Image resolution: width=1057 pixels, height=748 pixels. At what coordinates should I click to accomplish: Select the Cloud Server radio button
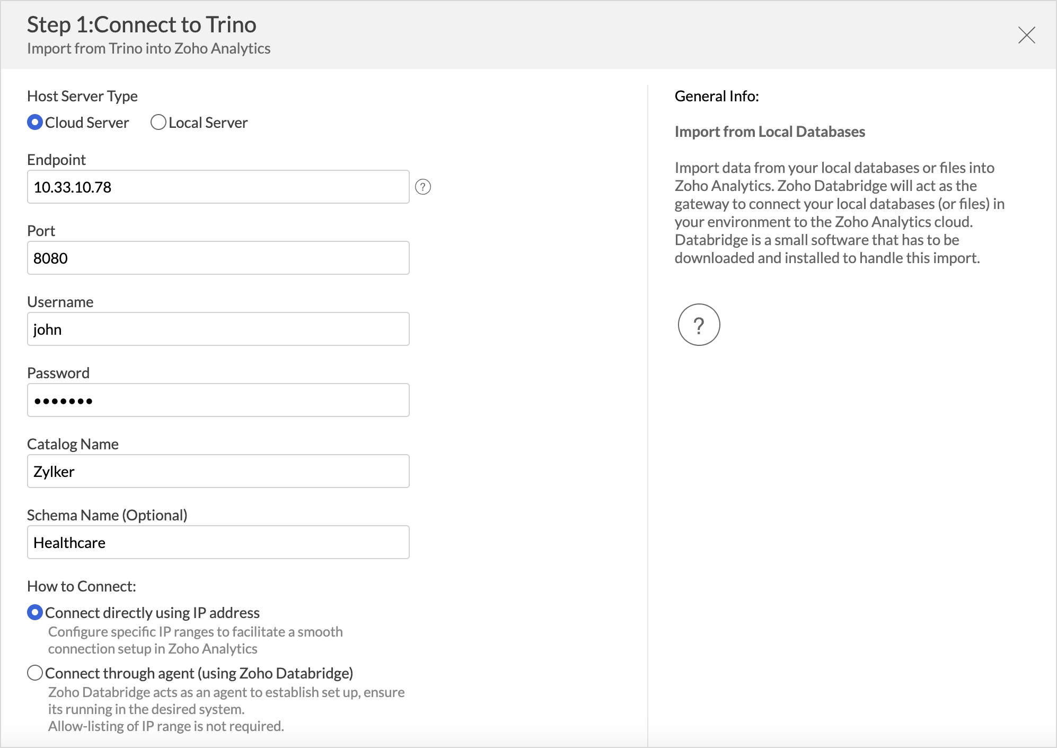click(x=34, y=123)
